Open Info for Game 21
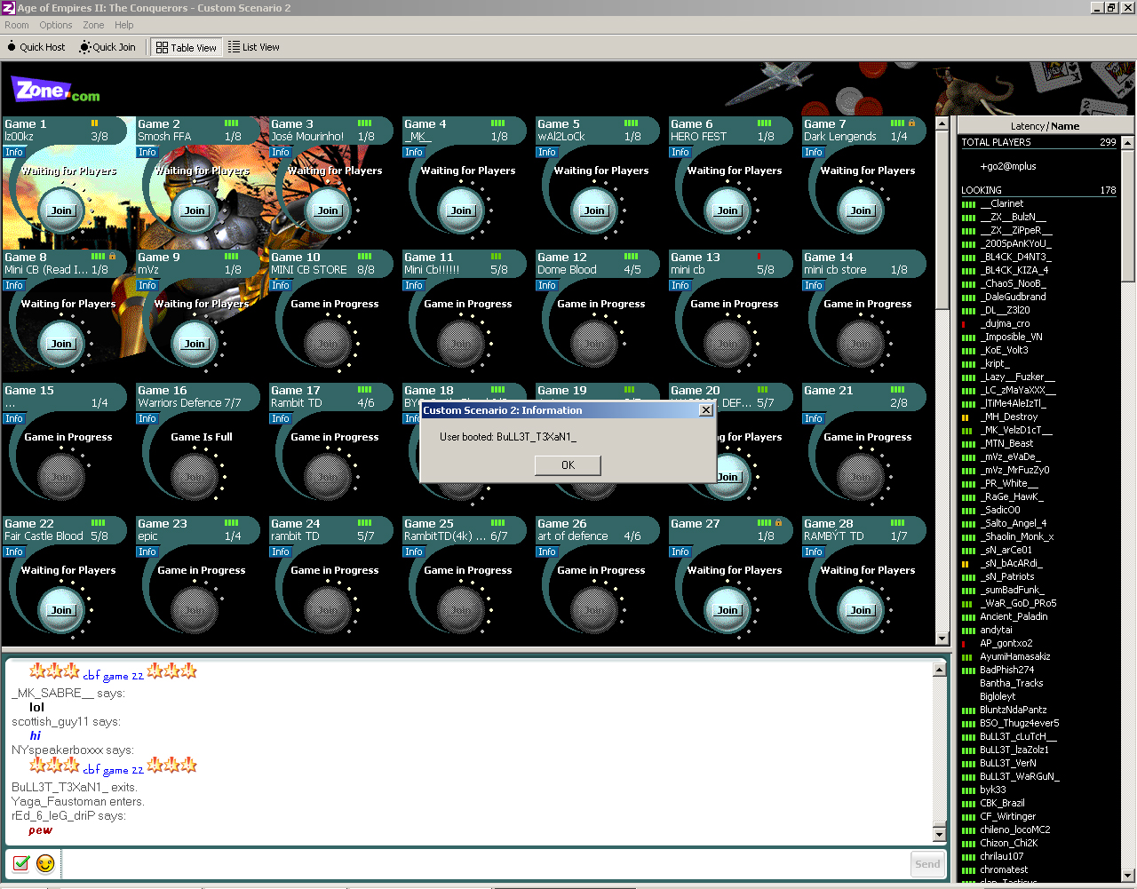This screenshot has width=1137, height=889. click(814, 418)
